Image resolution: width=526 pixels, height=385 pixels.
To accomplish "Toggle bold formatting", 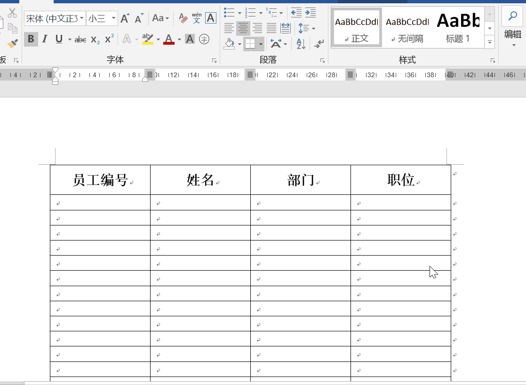I will tap(31, 40).
